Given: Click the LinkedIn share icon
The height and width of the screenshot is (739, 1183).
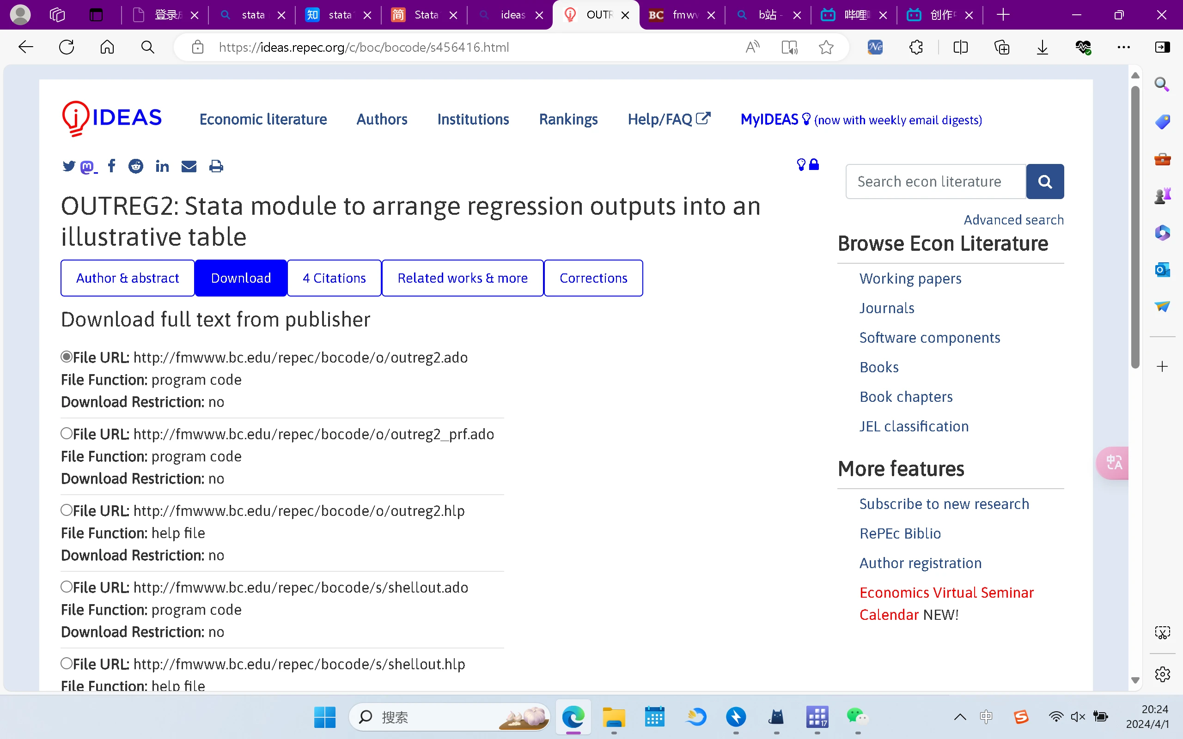Looking at the screenshot, I should click(162, 166).
